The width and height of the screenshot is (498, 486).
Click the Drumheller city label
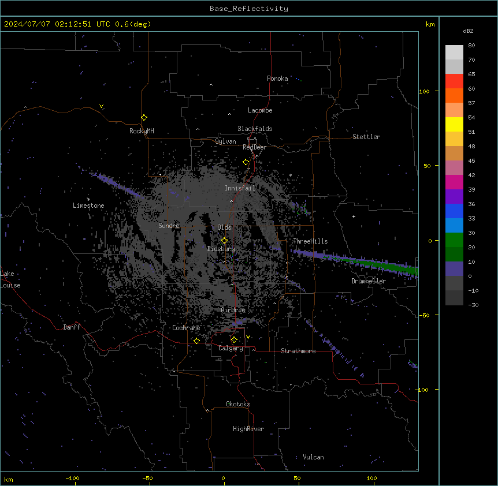click(369, 281)
